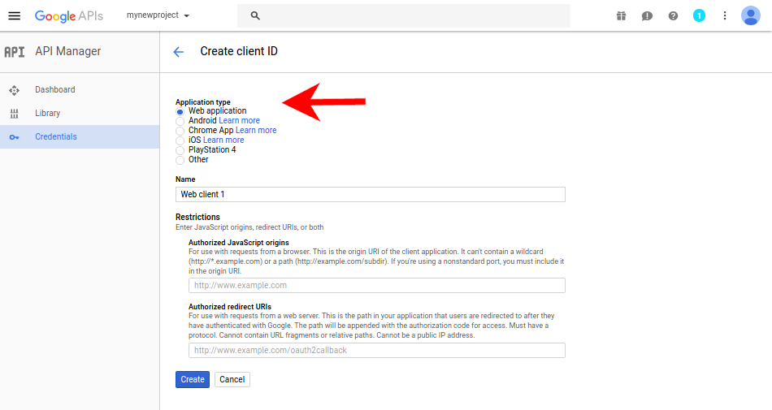Screen dimensions: 772x410
Task: Open the user account avatar
Action: 751,15
